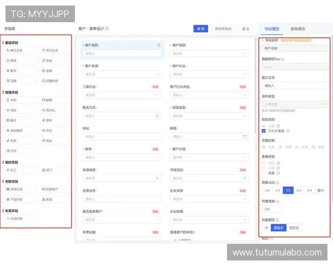The image size is (333, 266).
Task: Select the 邮箱 email field in library
Action: pyautogui.click(x=56, y=100)
